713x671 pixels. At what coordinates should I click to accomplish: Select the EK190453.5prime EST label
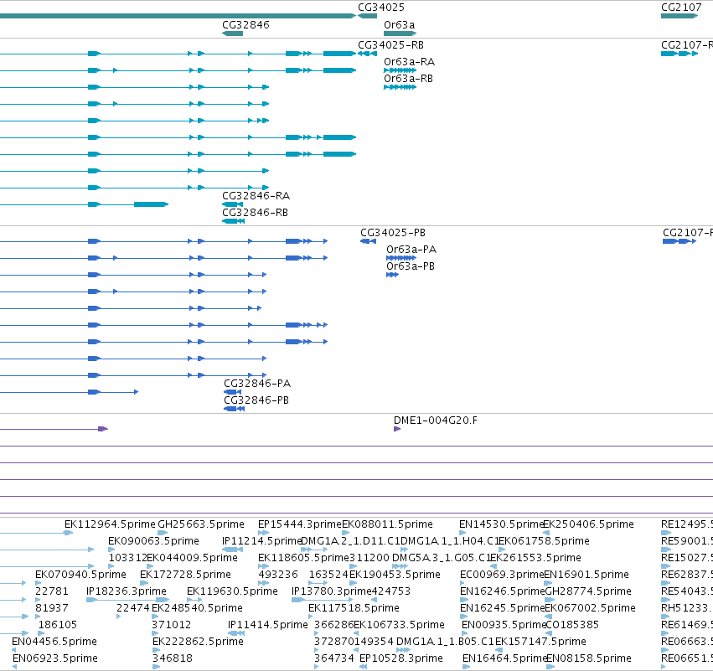[x=395, y=575]
